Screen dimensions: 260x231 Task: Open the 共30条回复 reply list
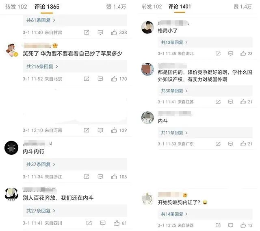pyautogui.click(x=174, y=90)
